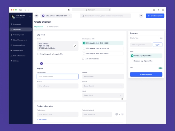Click the purple store icon beside Mike Johnson
The height and width of the screenshot is (131, 175).
tap(43, 16)
